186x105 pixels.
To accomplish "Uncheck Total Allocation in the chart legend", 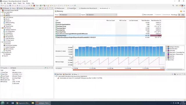I will pyautogui.click(x=167, y=49).
